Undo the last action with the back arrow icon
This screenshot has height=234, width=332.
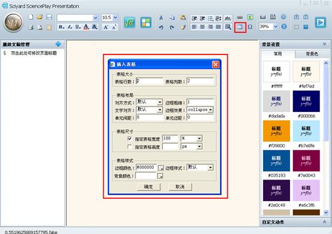(x=161, y=28)
